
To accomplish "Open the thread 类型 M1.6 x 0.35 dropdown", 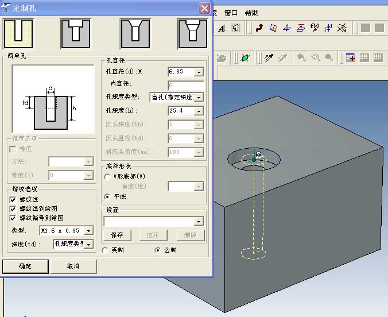I will pos(88,231).
